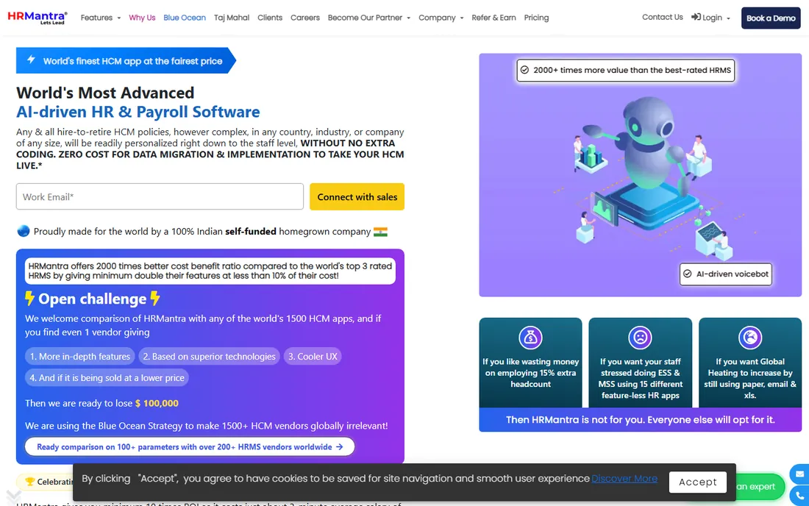Click the AI-driven voicebot badge

pos(725,274)
